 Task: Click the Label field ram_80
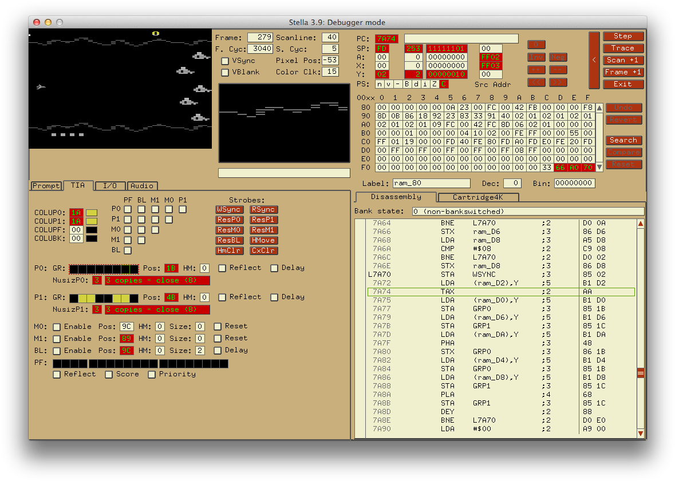(x=431, y=183)
